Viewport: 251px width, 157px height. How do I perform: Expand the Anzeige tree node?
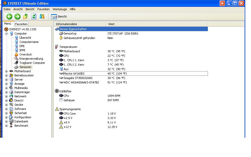click(x=6, y=84)
